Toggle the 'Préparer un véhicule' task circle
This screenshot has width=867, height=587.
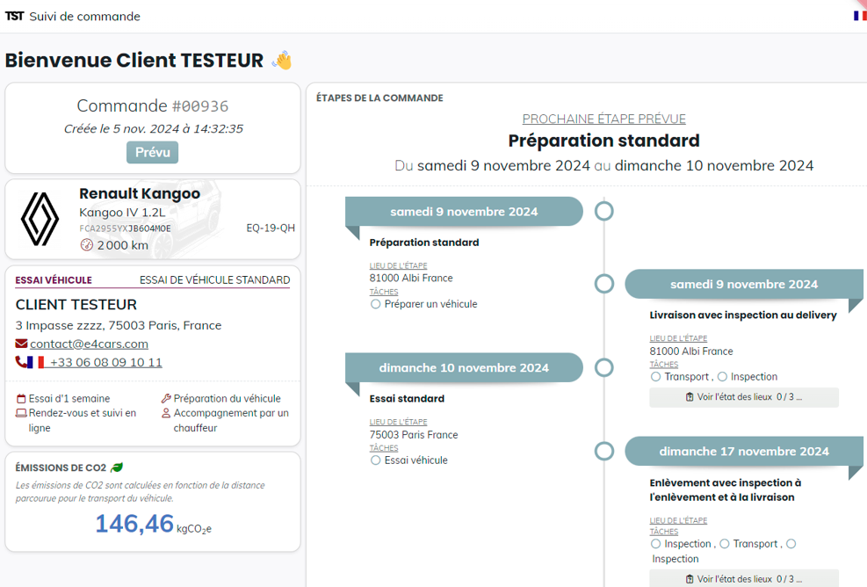[376, 304]
